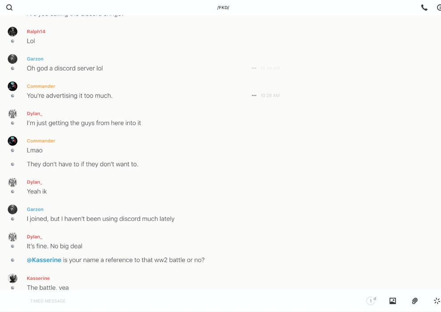The width and height of the screenshot is (441, 312).
Task: Open the image picker
Action: click(392, 301)
